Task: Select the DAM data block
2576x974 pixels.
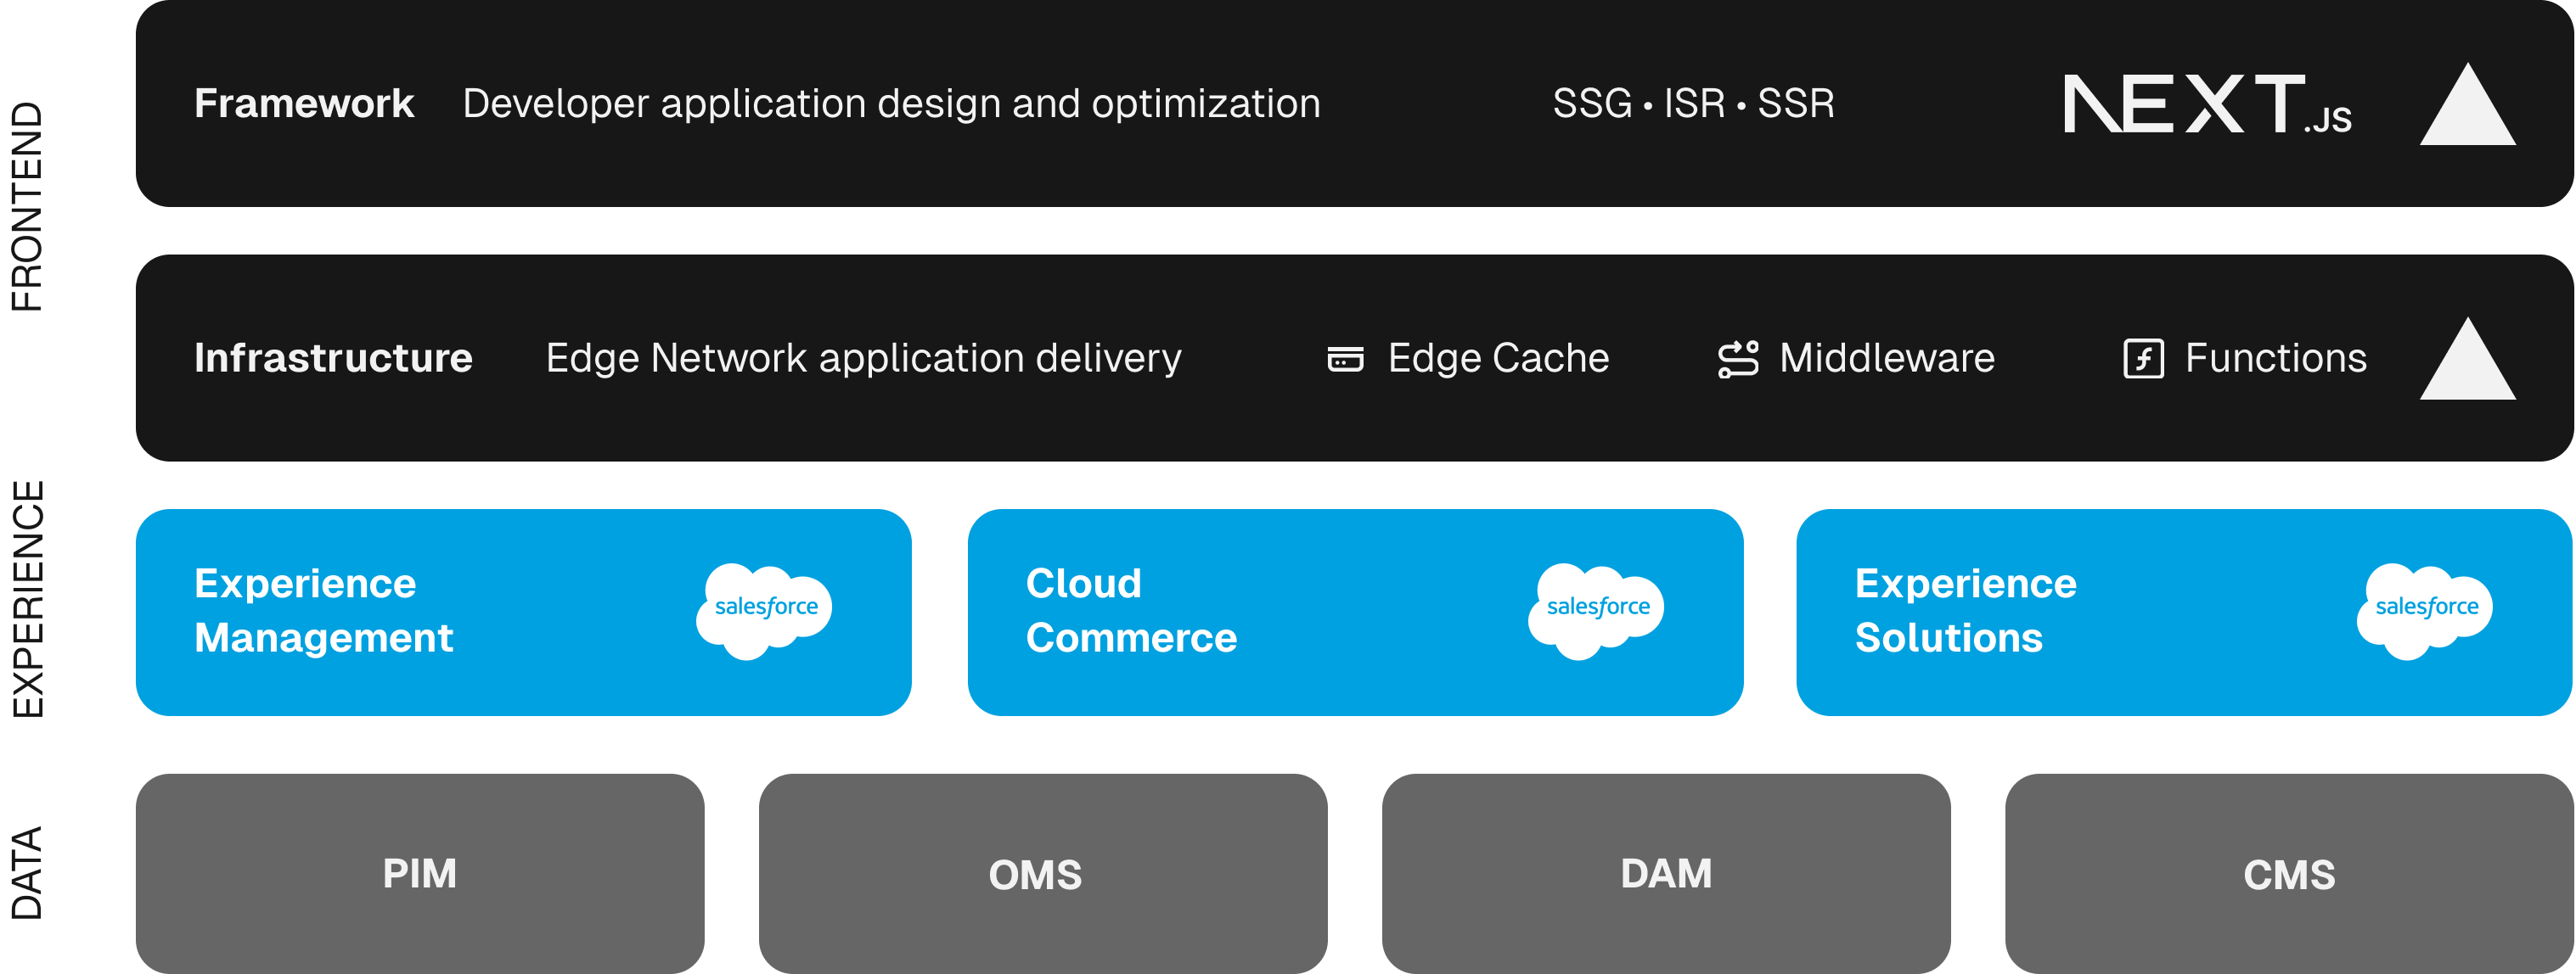Action: [1666, 873]
